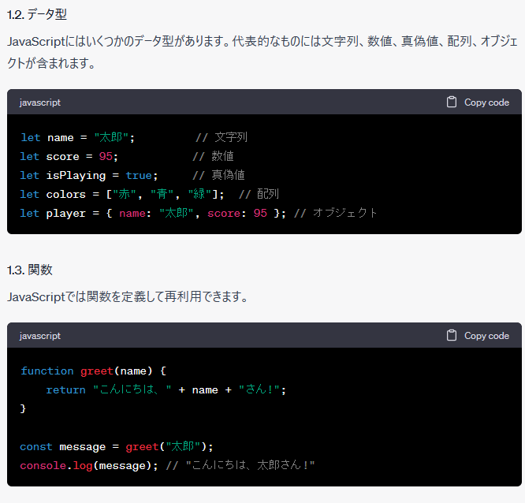The image size is (525, 503).
Task: Click the true value in isPlaying line
Action: click(x=139, y=175)
